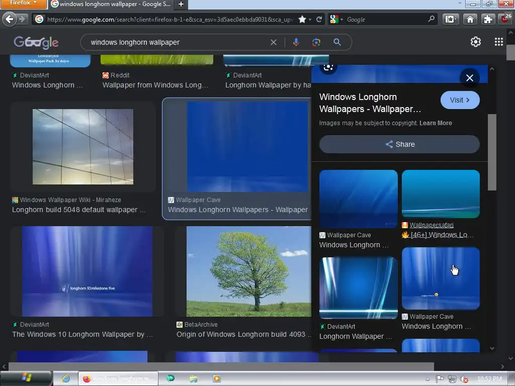Viewport: 515px width, 386px height.
Task: Open The Windows 10 Longhorn Wallpaper link
Action: click(82, 334)
